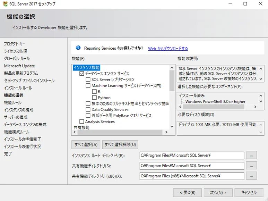Click the インスタンス ルート ディレクトリ path field
268x201 pixels.
pyautogui.click(x=192, y=155)
